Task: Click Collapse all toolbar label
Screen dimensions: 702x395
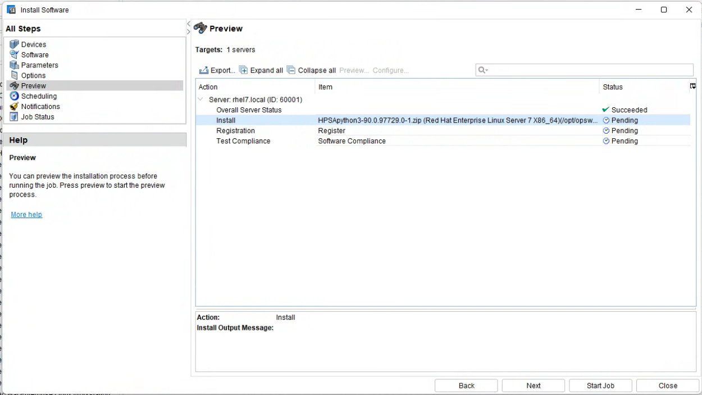Action: pos(317,70)
